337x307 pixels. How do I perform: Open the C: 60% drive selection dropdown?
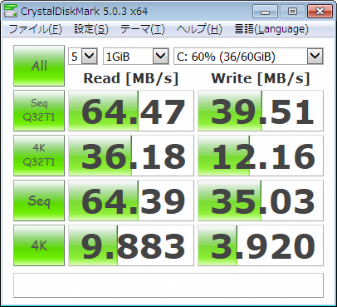248,57
